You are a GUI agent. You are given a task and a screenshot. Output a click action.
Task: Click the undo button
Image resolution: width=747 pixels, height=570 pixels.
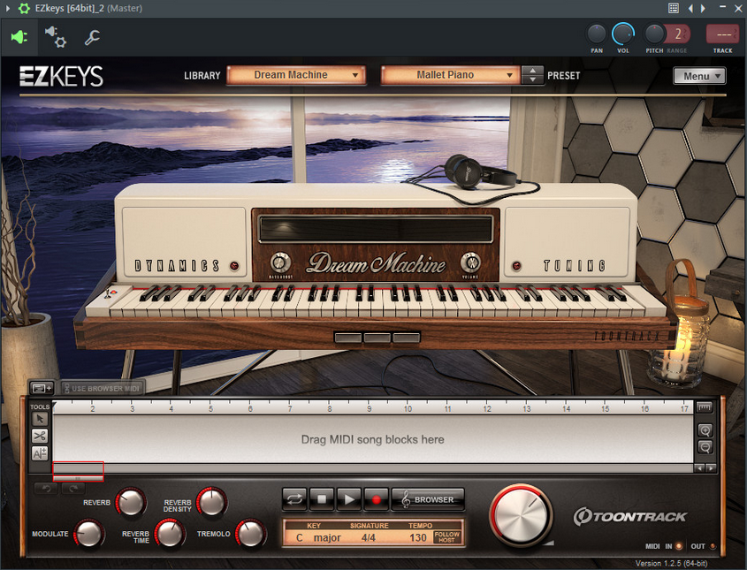[x=46, y=488]
